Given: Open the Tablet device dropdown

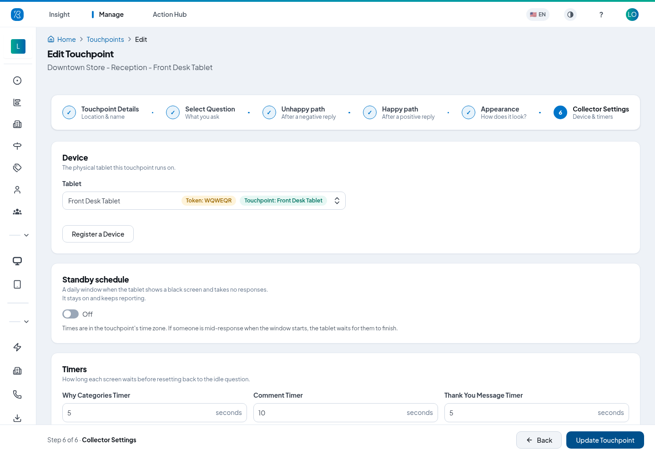Looking at the screenshot, I should pyautogui.click(x=204, y=201).
